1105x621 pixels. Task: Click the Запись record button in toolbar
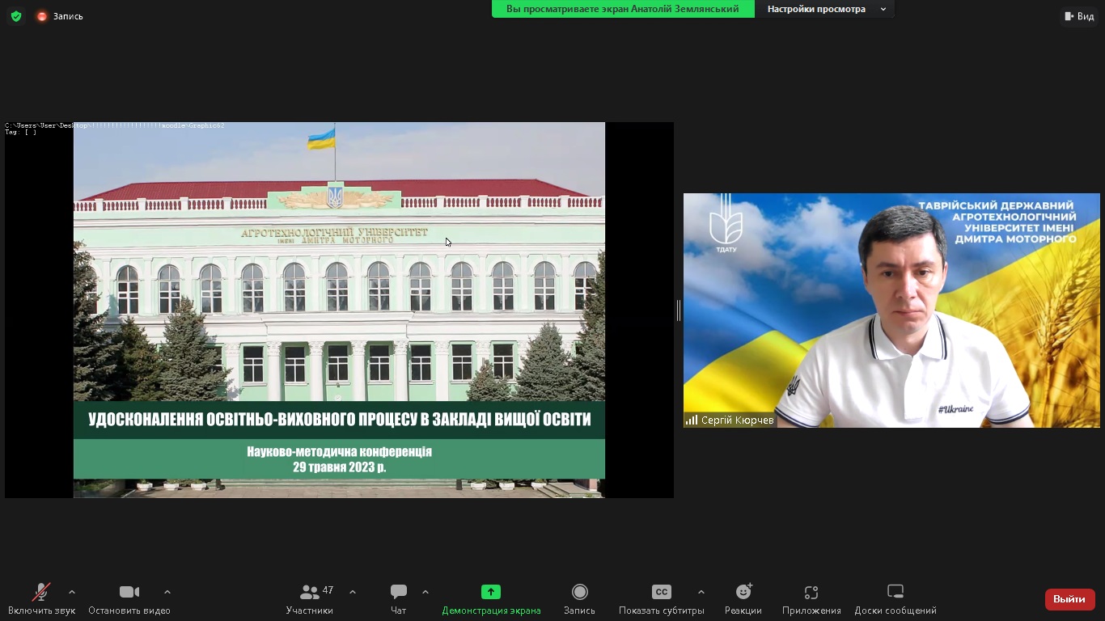tap(579, 599)
